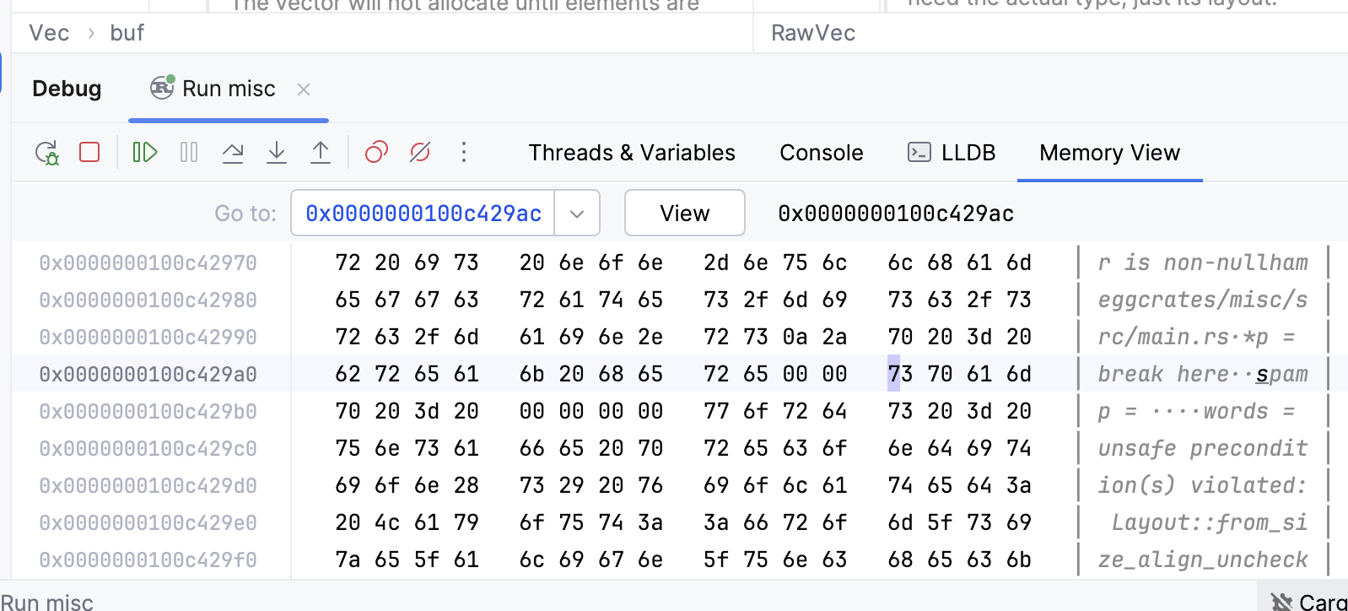Select the Memory View tab
Viewport: 1348px width, 611px height.
pos(1109,153)
